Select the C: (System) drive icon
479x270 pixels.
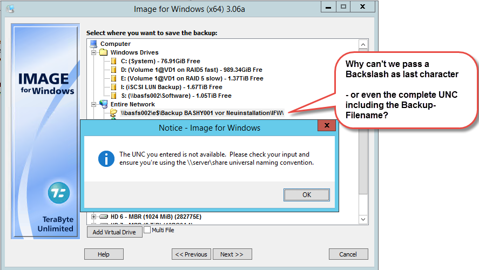click(113, 61)
